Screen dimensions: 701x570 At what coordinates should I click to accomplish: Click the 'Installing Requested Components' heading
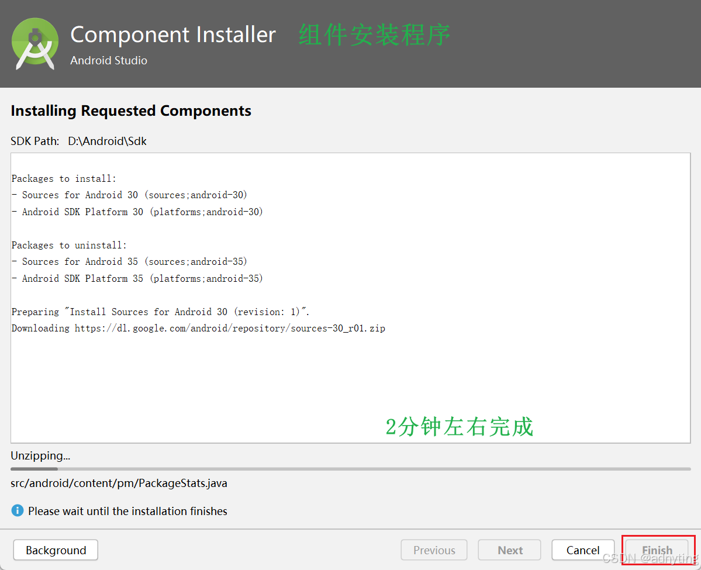click(131, 111)
